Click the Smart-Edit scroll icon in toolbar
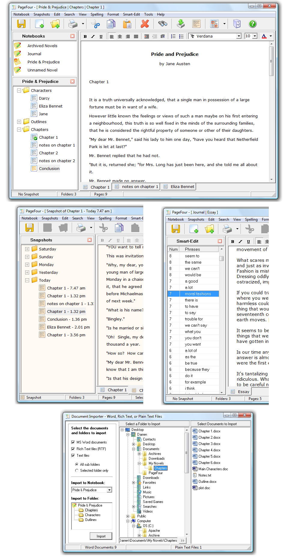This screenshot has height=560, width=288. [x=196, y=24]
